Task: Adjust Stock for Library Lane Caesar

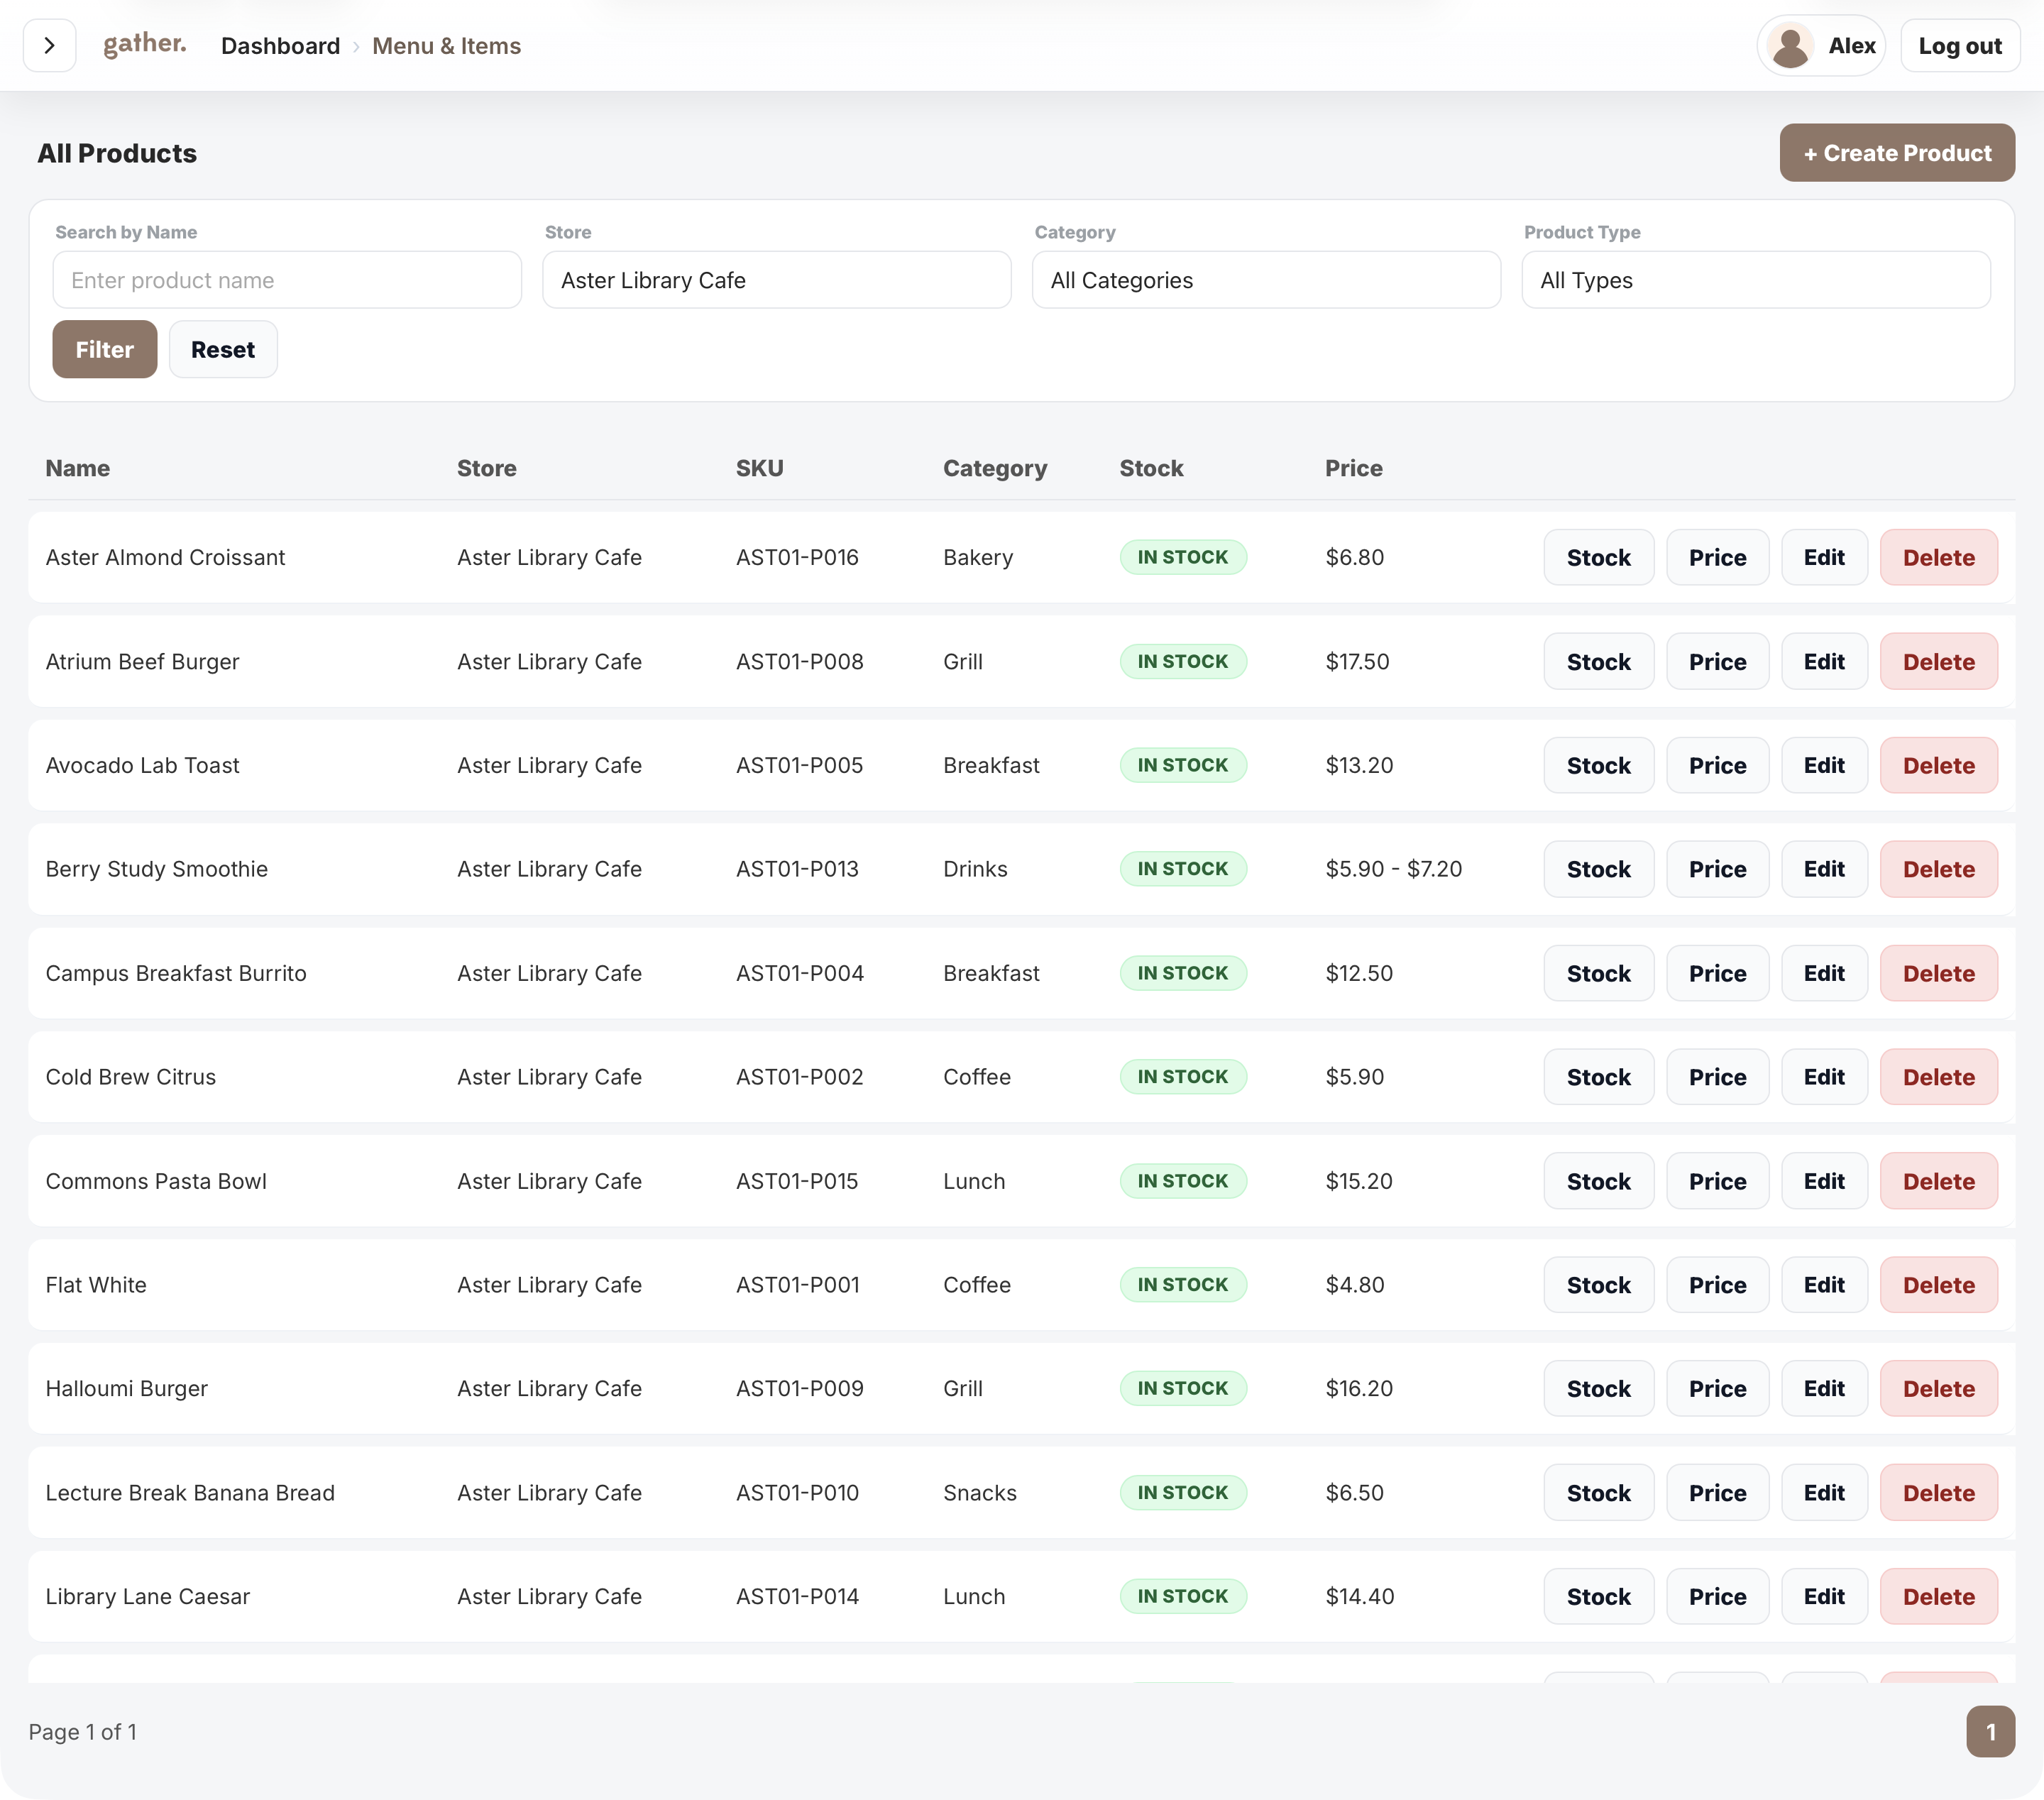Action: coord(1598,1598)
